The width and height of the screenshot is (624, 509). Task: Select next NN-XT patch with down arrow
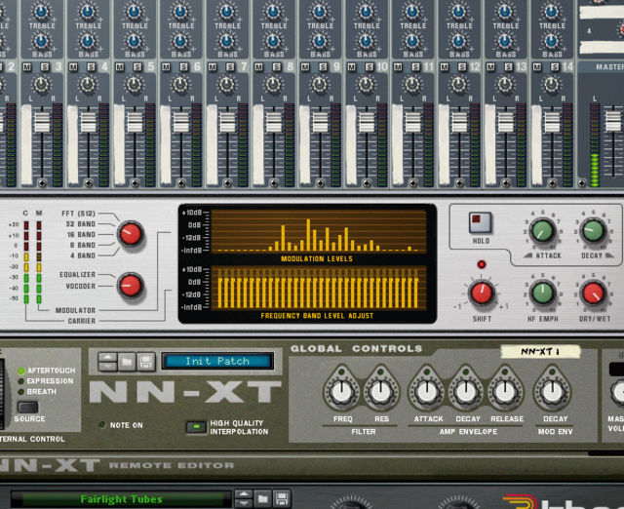click(x=108, y=366)
